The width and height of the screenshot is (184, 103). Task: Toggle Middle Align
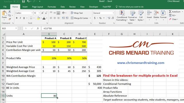pyautogui.click(x=55, y=13)
